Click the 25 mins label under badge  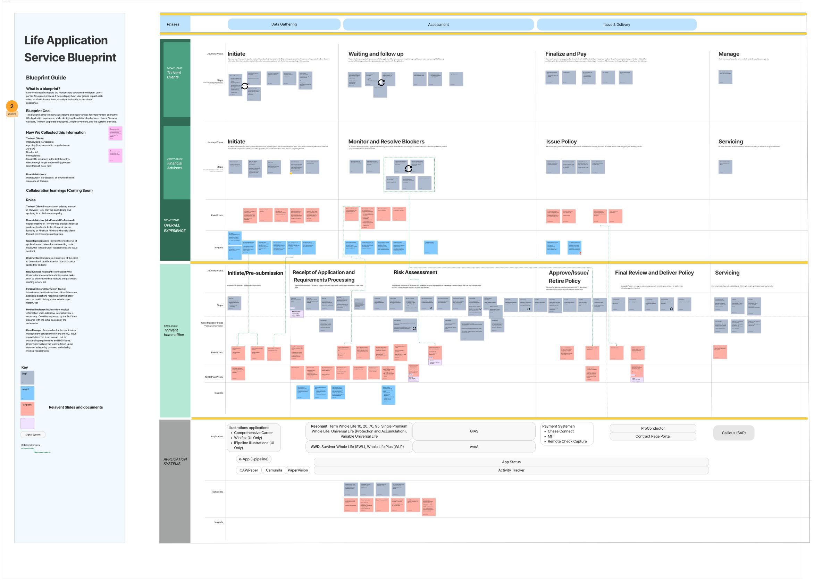pyautogui.click(x=12, y=114)
